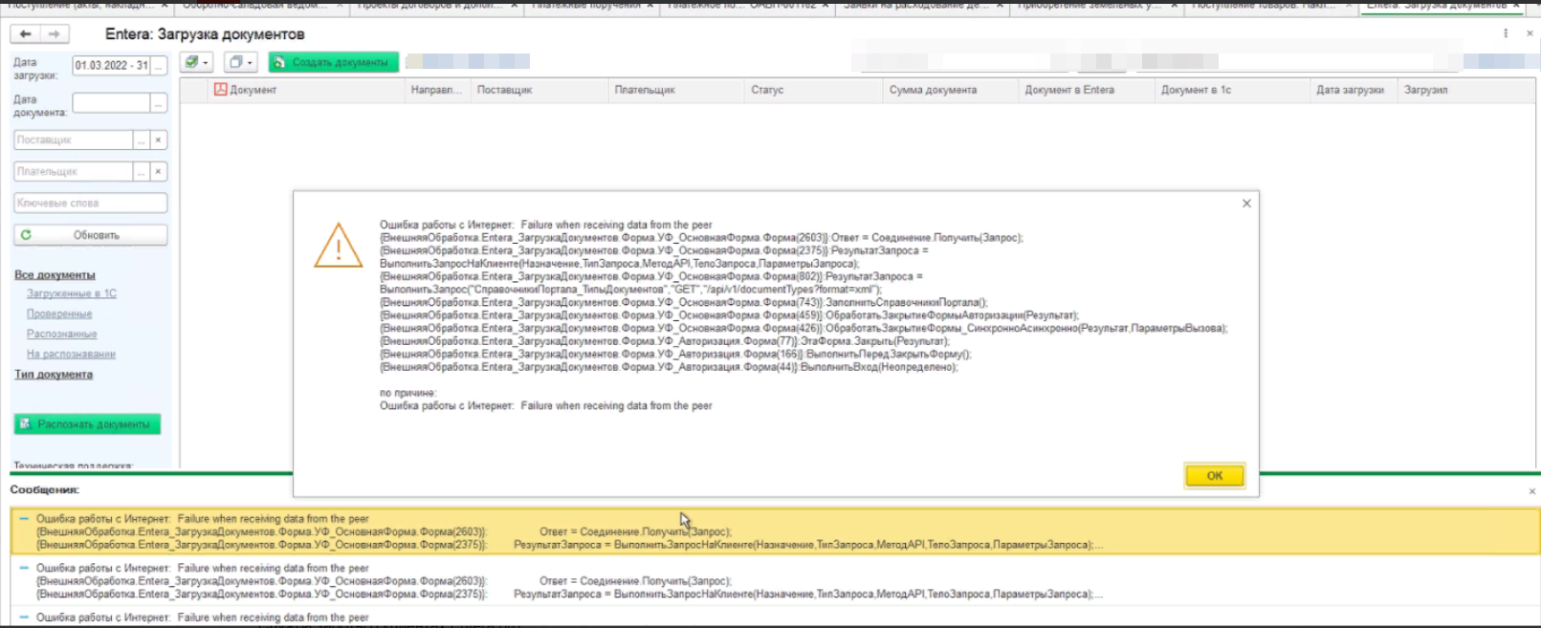The width and height of the screenshot is (1541, 628).
Task: Click the Поставщик filter field
Action: (x=74, y=140)
